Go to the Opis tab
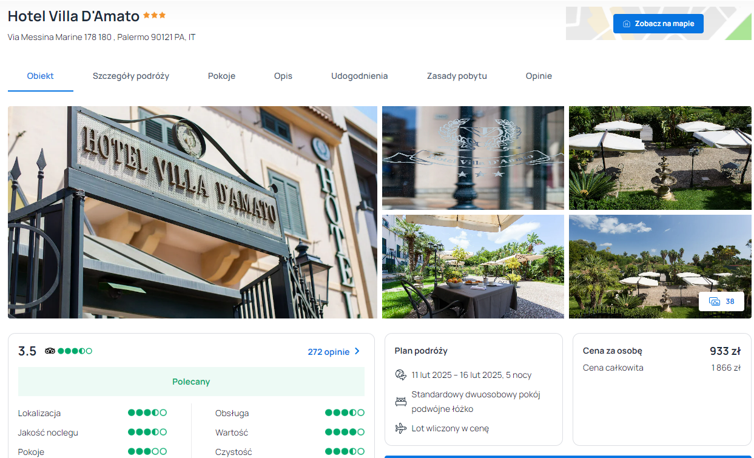The height and width of the screenshot is (458, 754). (283, 76)
